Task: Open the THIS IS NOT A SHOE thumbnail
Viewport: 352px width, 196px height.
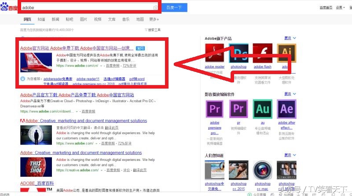Action: click(x=36, y=167)
